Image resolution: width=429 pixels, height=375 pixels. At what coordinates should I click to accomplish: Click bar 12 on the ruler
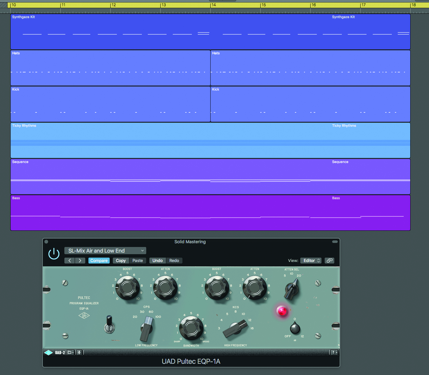coord(113,5)
